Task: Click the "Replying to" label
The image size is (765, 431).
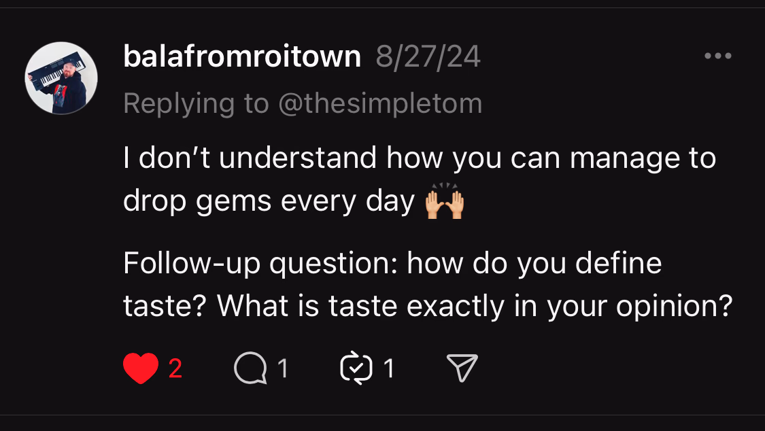Action: pos(196,103)
